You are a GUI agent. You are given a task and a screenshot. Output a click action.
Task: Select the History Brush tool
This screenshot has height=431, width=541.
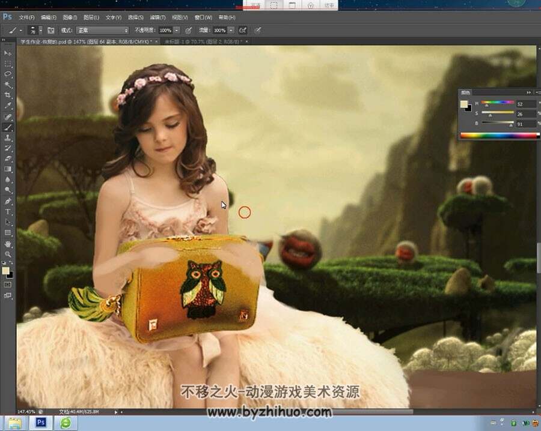pyautogui.click(x=8, y=148)
